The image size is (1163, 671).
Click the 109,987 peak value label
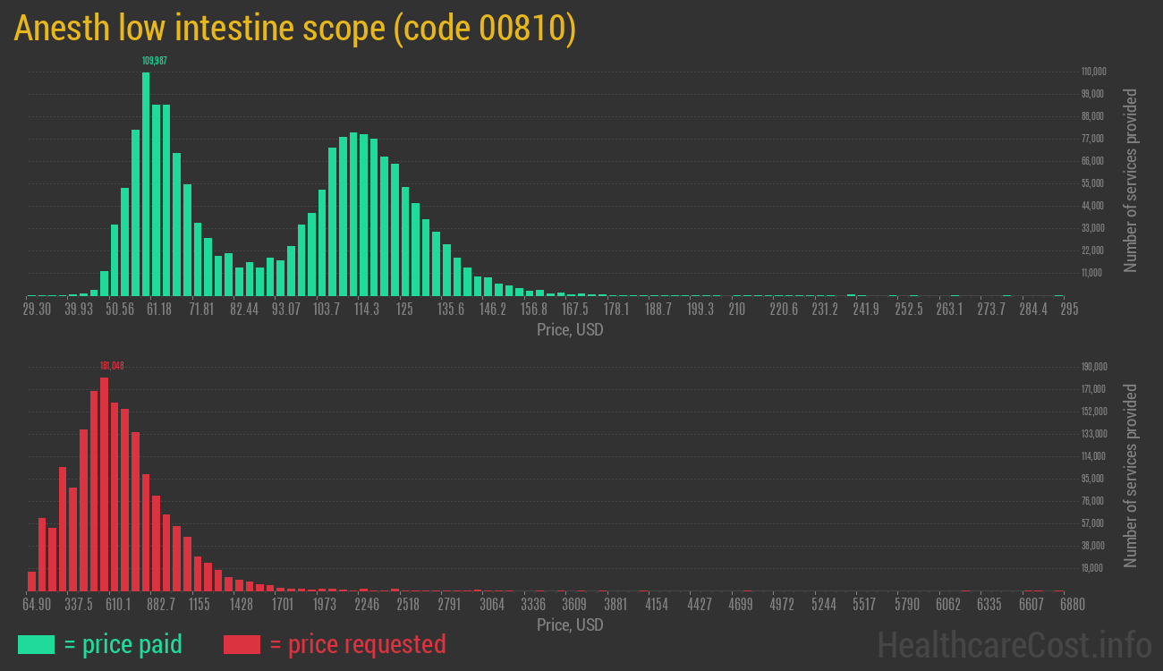pos(154,61)
